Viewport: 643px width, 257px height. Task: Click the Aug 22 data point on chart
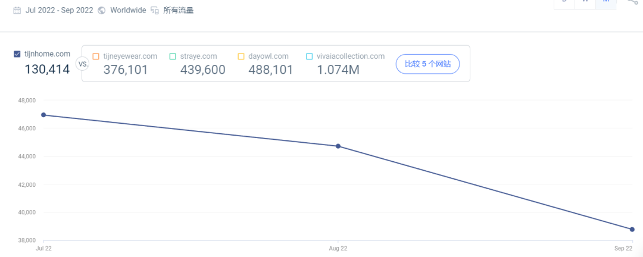[x=338, y=146]
